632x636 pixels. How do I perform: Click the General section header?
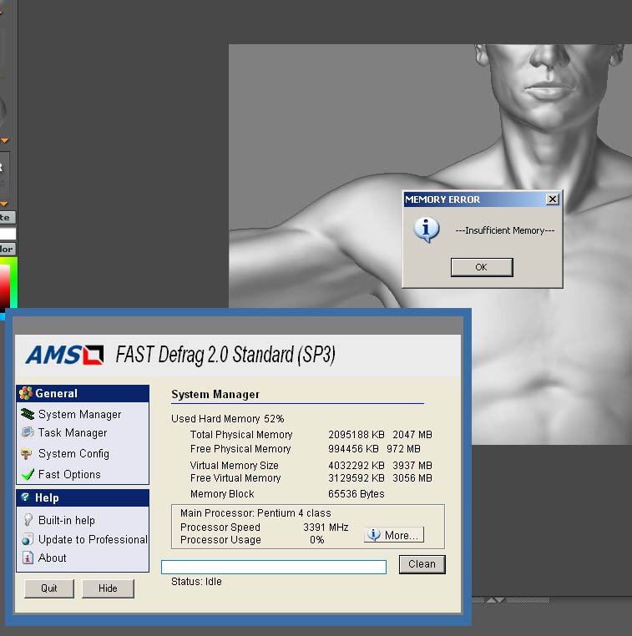[83, 393]
